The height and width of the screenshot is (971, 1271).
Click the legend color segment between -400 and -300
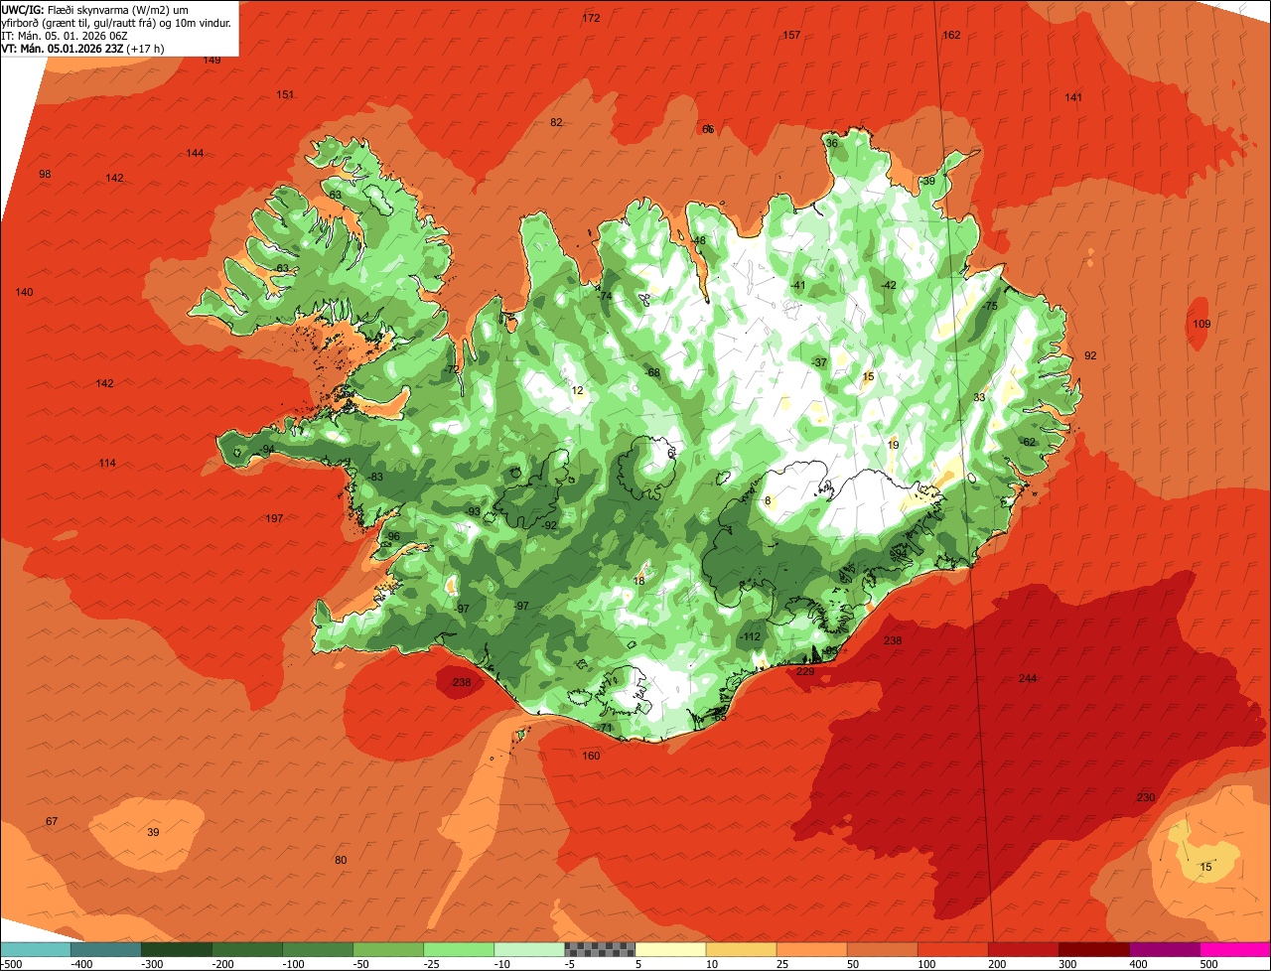[106, 949]
